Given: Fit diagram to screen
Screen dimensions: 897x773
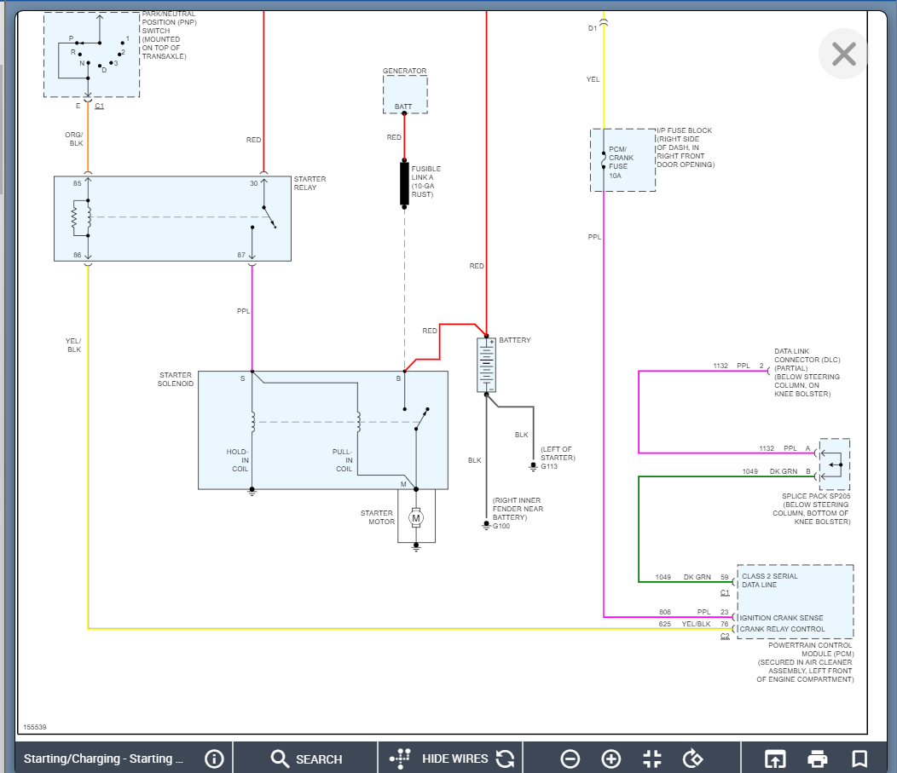Looking at the screenshot, I should coord(652,759).
